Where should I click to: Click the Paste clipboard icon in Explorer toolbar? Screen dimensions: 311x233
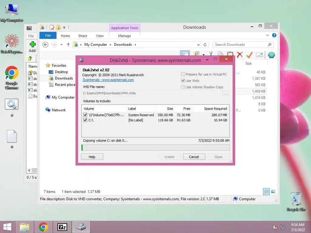pyautogui.click(x=230, y=53)
